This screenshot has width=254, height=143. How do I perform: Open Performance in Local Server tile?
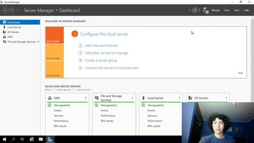point(155,121)
